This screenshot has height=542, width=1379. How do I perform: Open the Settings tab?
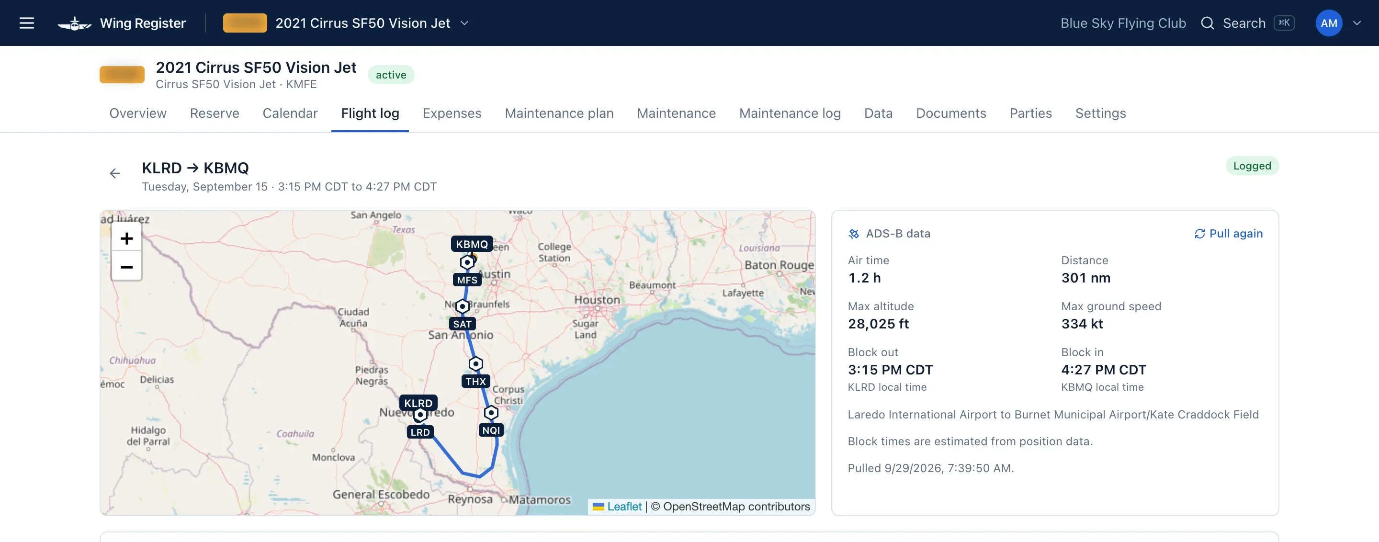(1101, 113)
